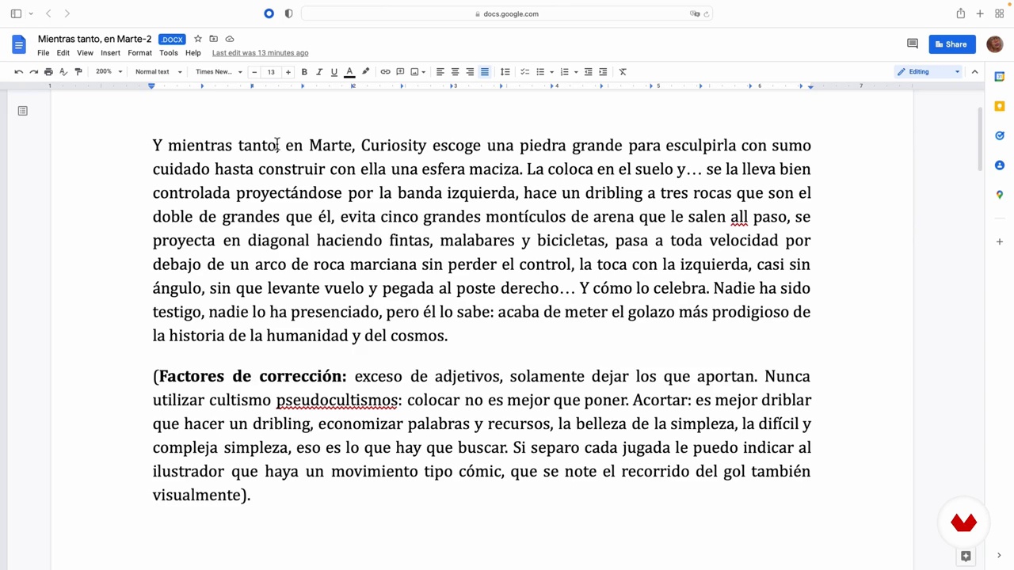Apply bulleted list formatting
The image size is (1014, 570).
click(540, 72)
